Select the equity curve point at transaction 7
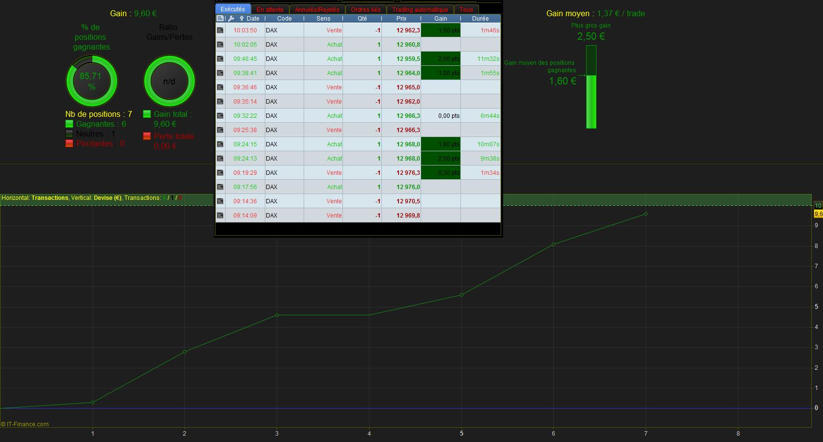This screenshot has width=823, height=442. [646, 214]
